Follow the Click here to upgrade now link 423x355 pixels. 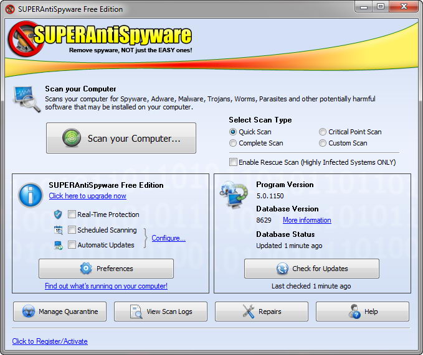coord(88,196)
